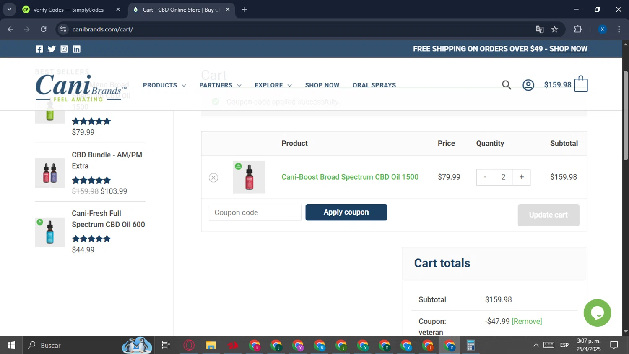Open the ORAL SPRAYS menu item
This screenshot has height=354, width=629.
coord(374,85)
